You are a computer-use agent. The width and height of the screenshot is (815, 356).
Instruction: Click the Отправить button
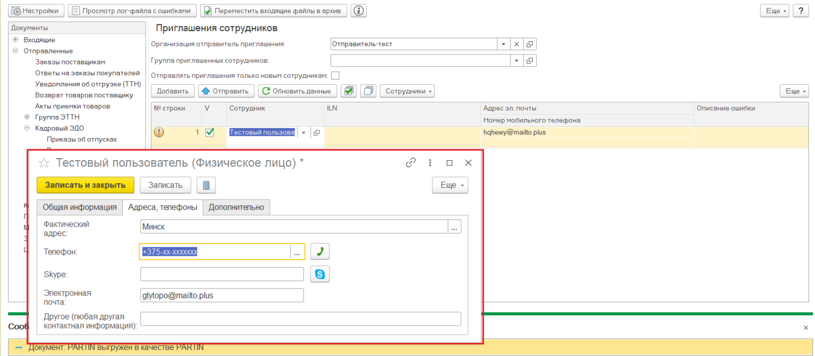point(225,91)
